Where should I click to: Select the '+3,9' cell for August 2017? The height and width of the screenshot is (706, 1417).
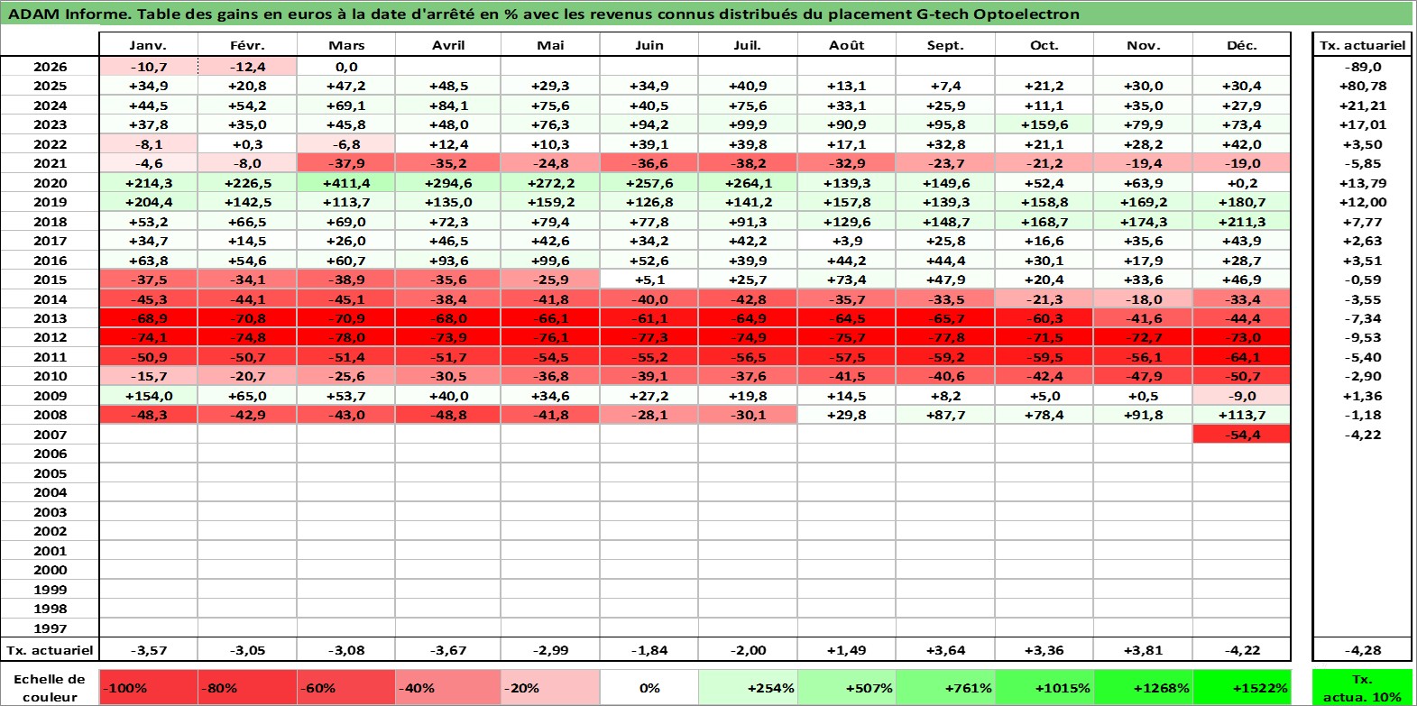(847, 241)
